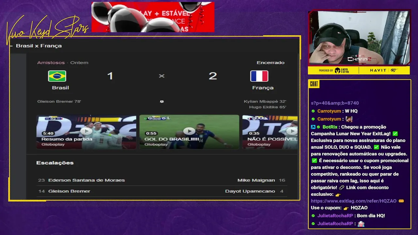418x235 pixels.
Task: Click the soccer ball goals icon
Action: (162, 102)
